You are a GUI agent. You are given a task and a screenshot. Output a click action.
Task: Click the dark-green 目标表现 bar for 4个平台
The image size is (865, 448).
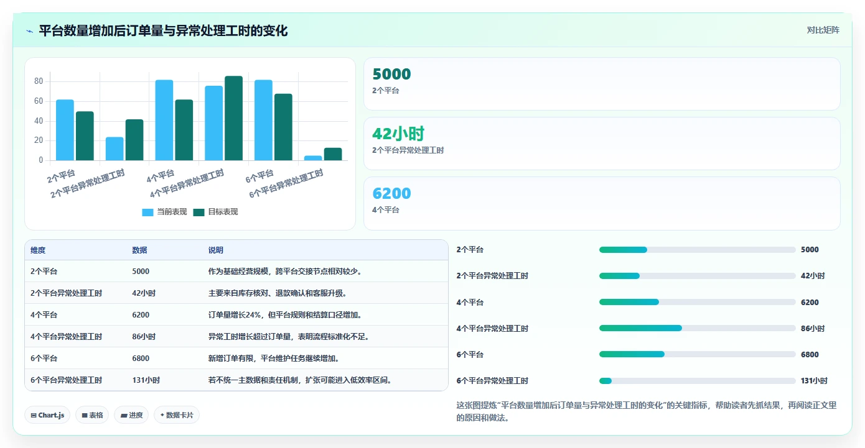click(x=184, y=130)
